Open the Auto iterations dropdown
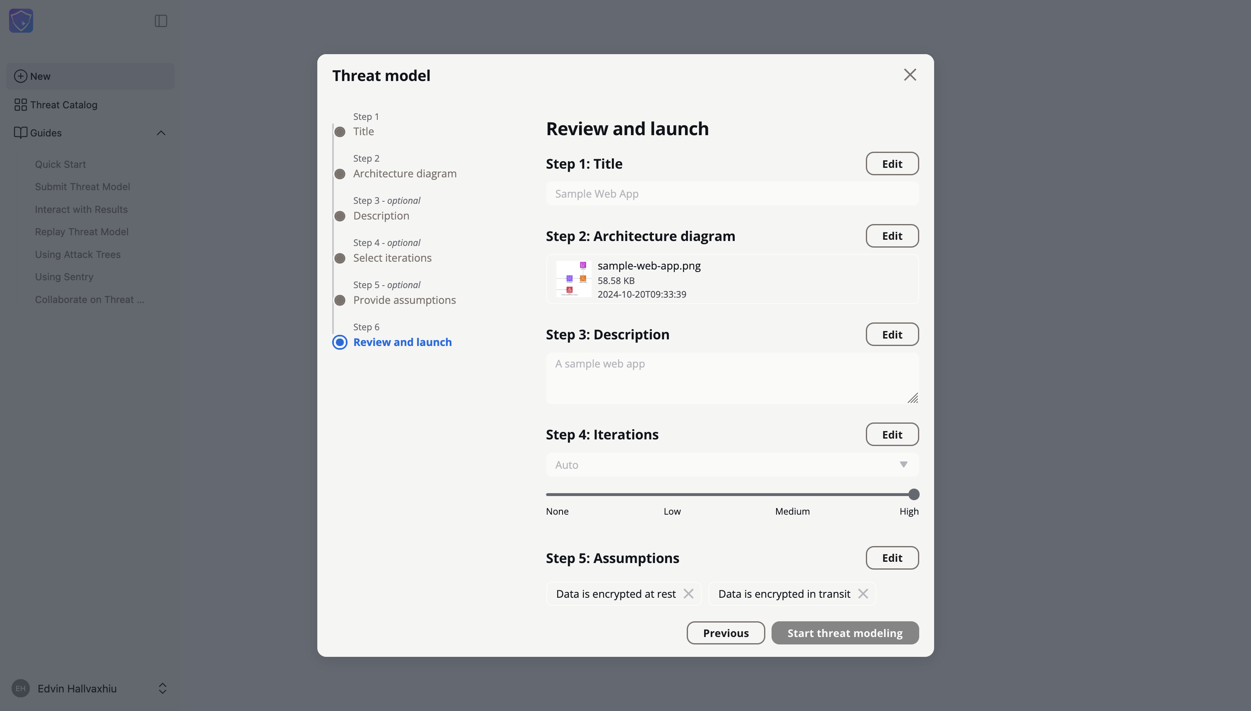 click(732, 465)
